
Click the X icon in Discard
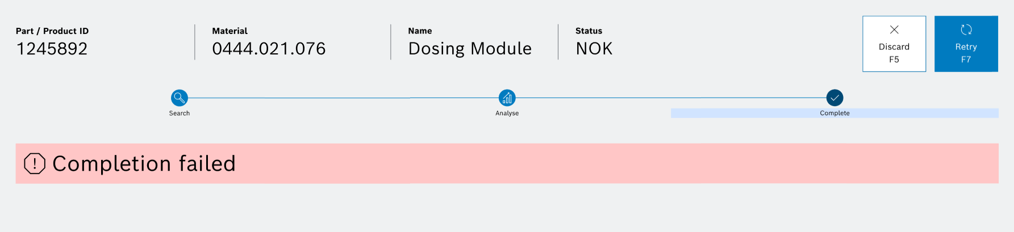894,29
